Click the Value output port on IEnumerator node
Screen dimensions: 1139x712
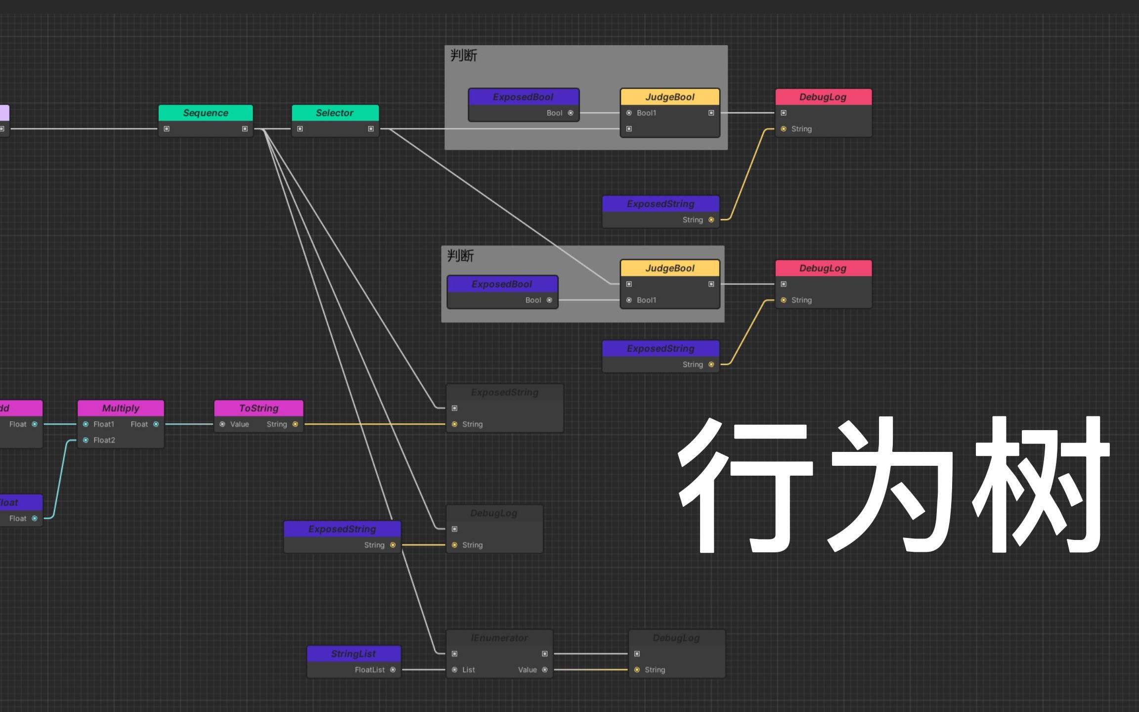pyautogui.click(x=545, y=669)
